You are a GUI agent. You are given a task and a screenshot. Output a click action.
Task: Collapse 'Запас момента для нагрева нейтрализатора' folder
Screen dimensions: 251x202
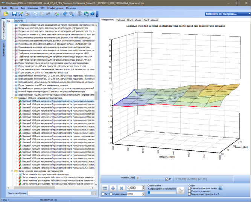(12, 171)
